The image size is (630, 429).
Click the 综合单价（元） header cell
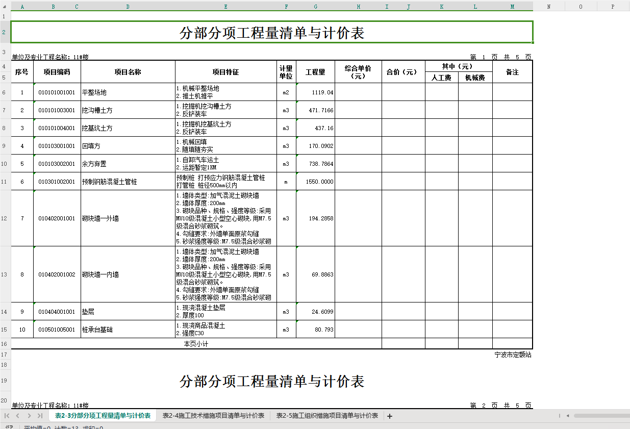358,72
